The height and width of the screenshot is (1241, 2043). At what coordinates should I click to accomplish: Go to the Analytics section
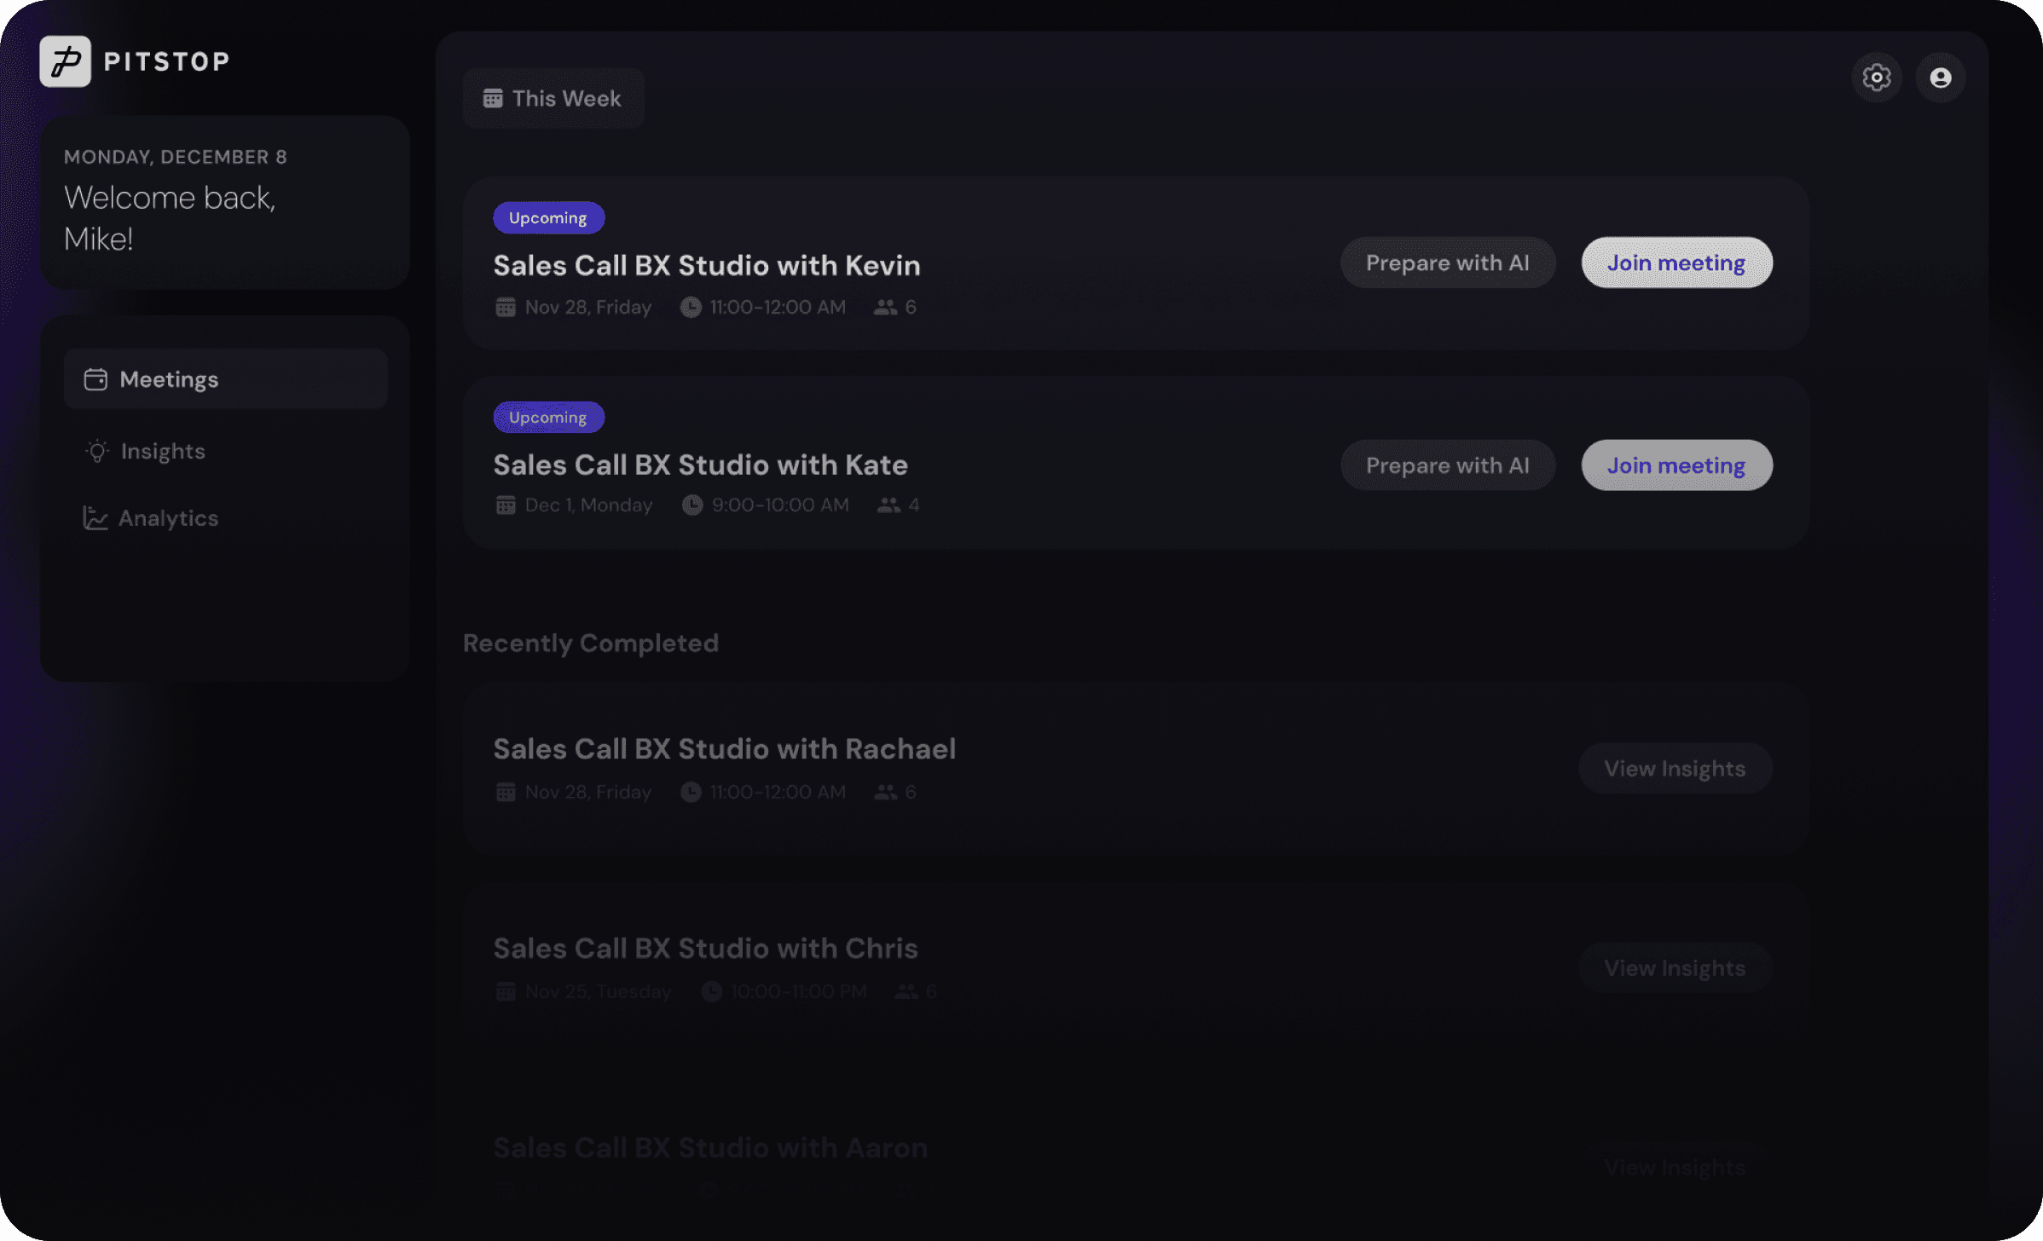(x=168, y=518)
